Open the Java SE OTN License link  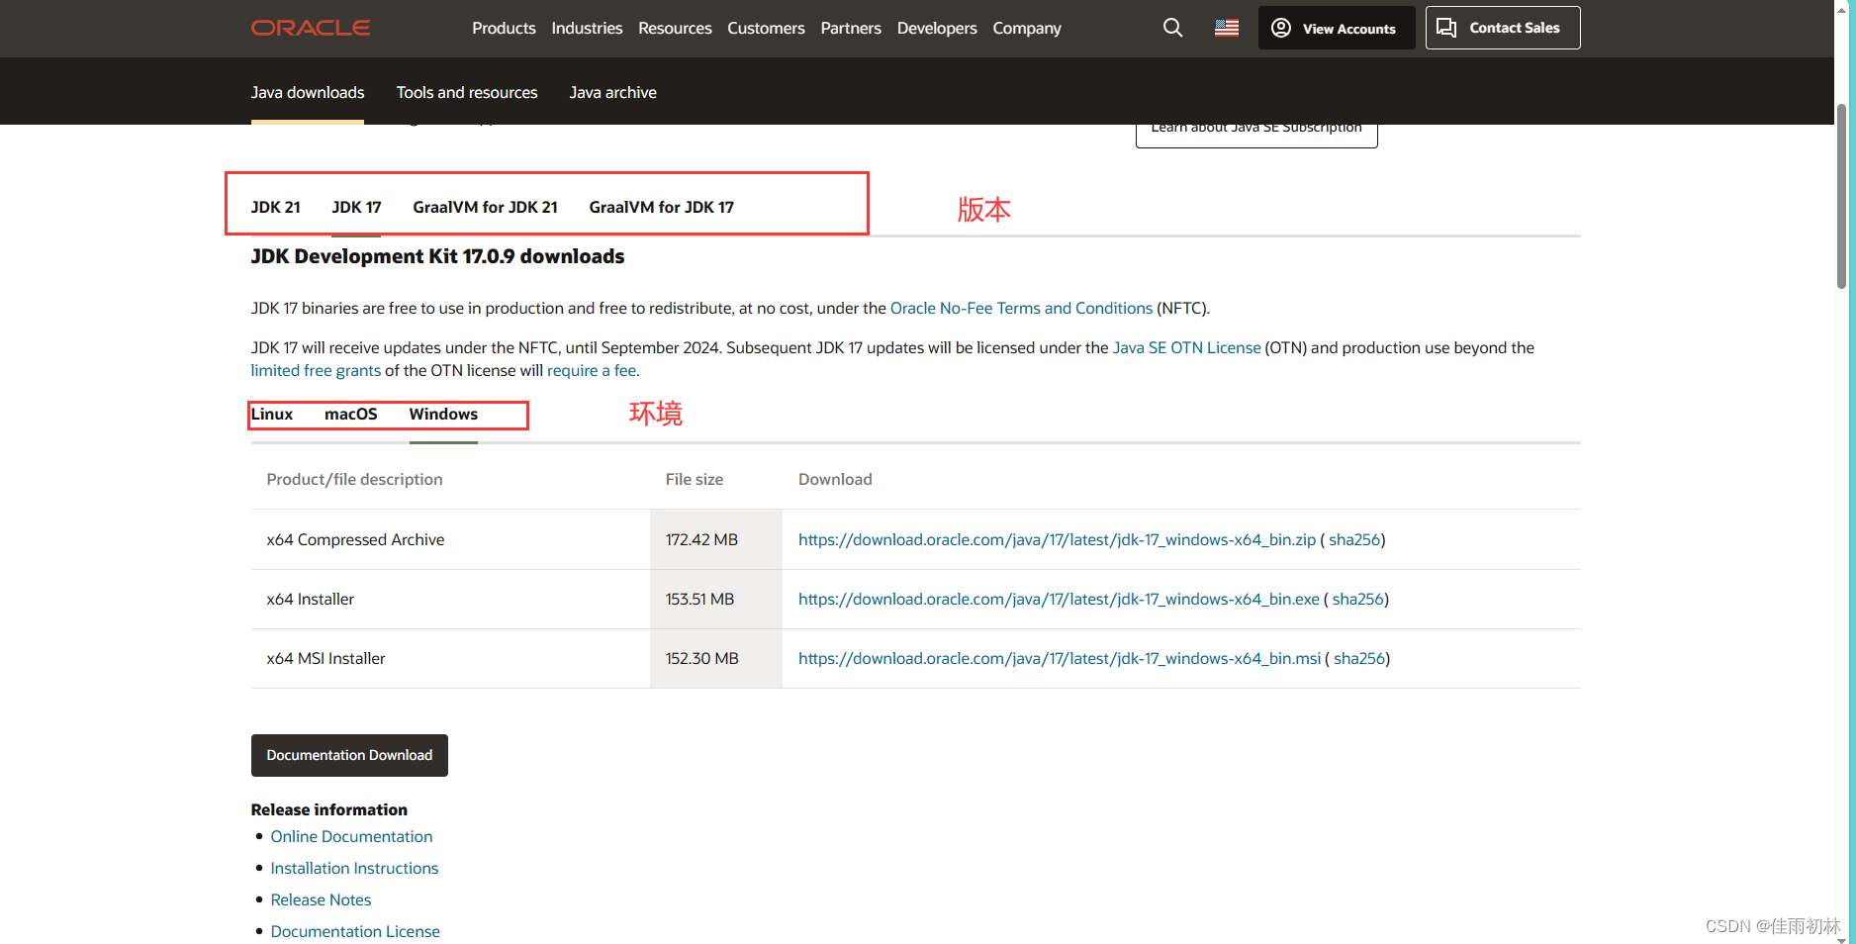point(1186,347)
